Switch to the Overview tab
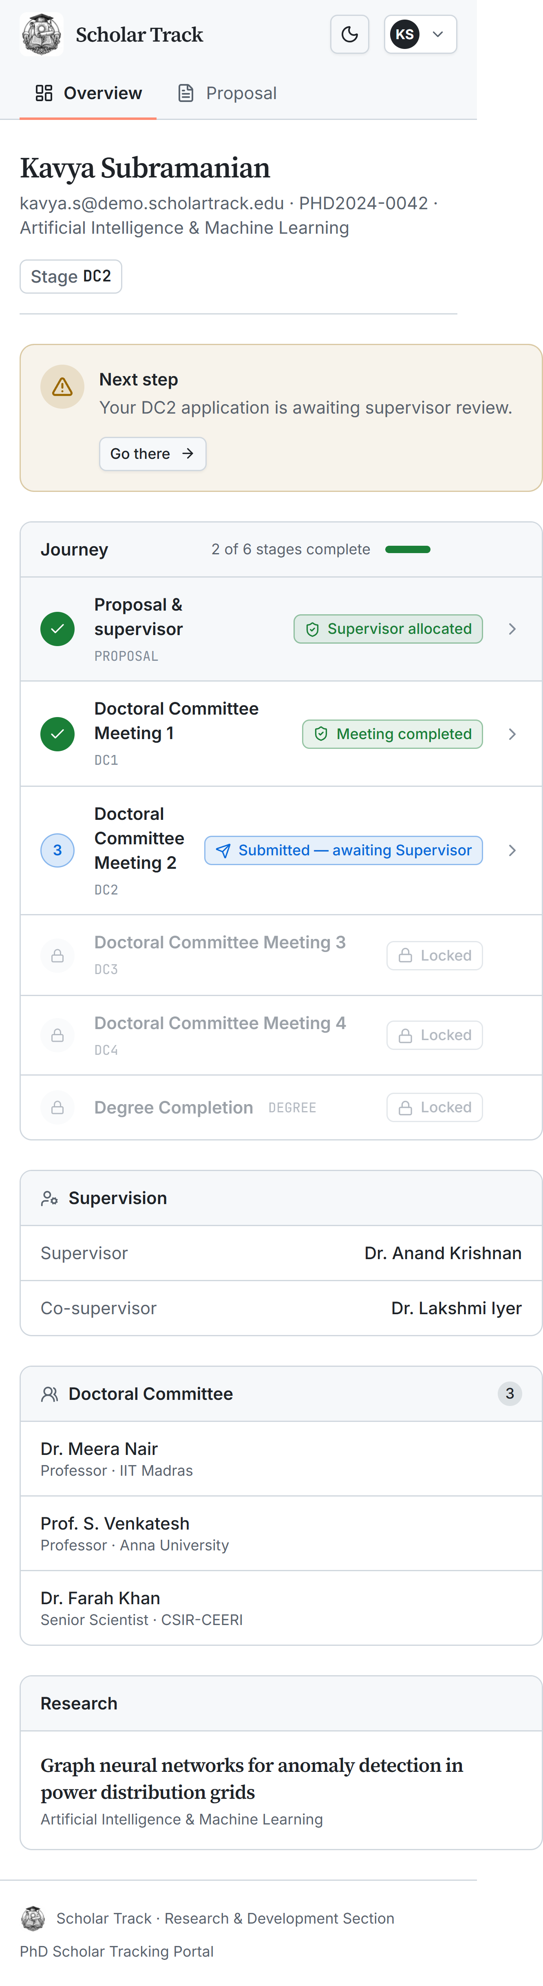Image resolution: width=543 pixels, height=1986 pixels. 88,93
